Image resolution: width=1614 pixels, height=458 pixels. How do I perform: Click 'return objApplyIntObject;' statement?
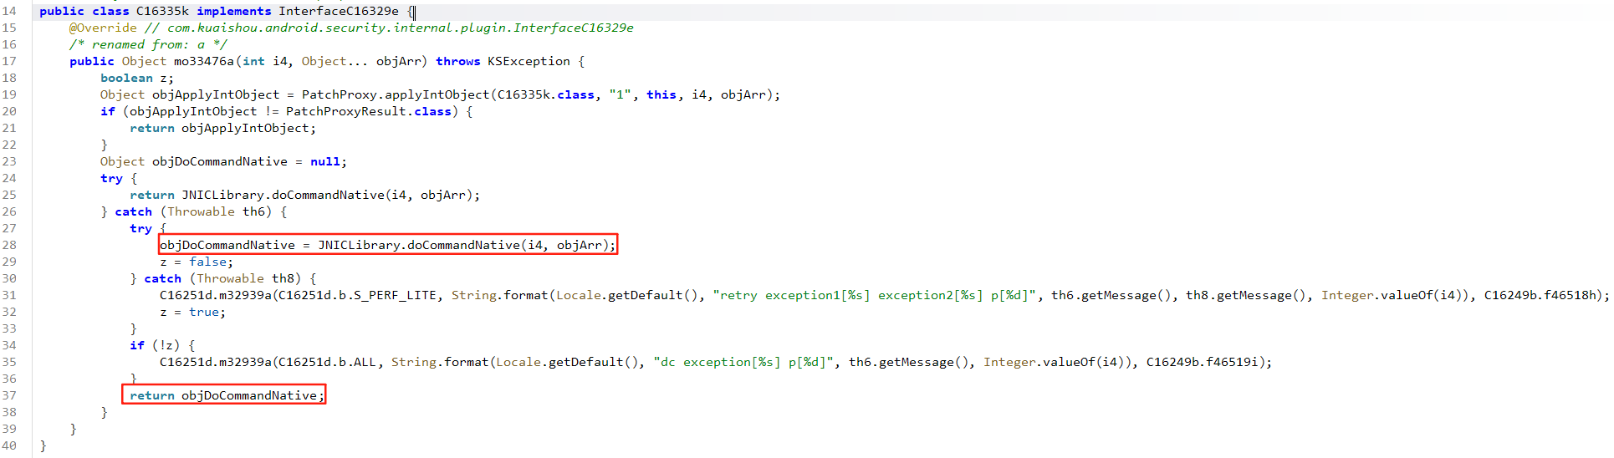coord(223,128)
